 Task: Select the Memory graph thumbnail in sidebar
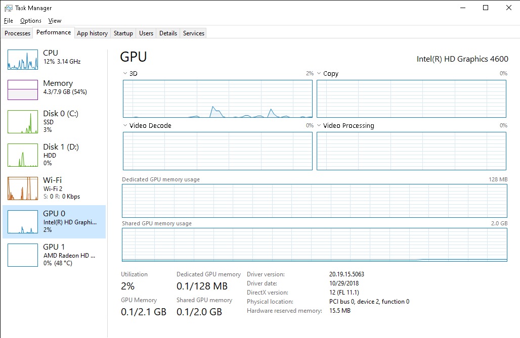click(x=23, y=90)
